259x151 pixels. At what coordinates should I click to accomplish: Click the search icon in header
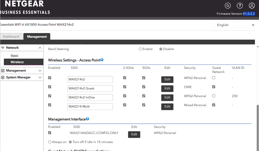pos(228,6)
